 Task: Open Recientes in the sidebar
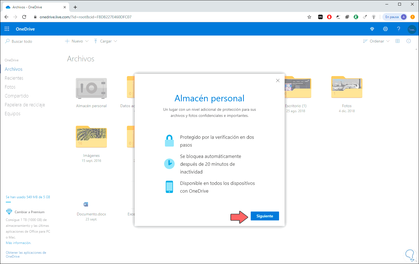coord(14,78)
